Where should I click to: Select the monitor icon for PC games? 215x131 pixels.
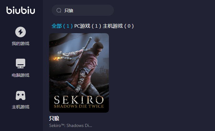(x=21, y=63)
